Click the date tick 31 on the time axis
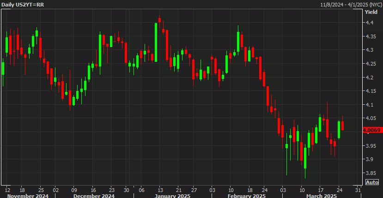The height and width of the screenshot is (198, 383). click(x=358, y=190)
